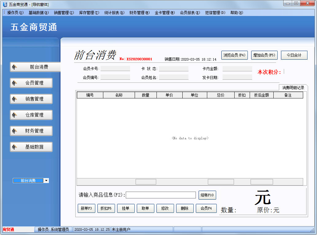Click the 会员姓名 field
The image size is (317, 235).
coord(174,77)
